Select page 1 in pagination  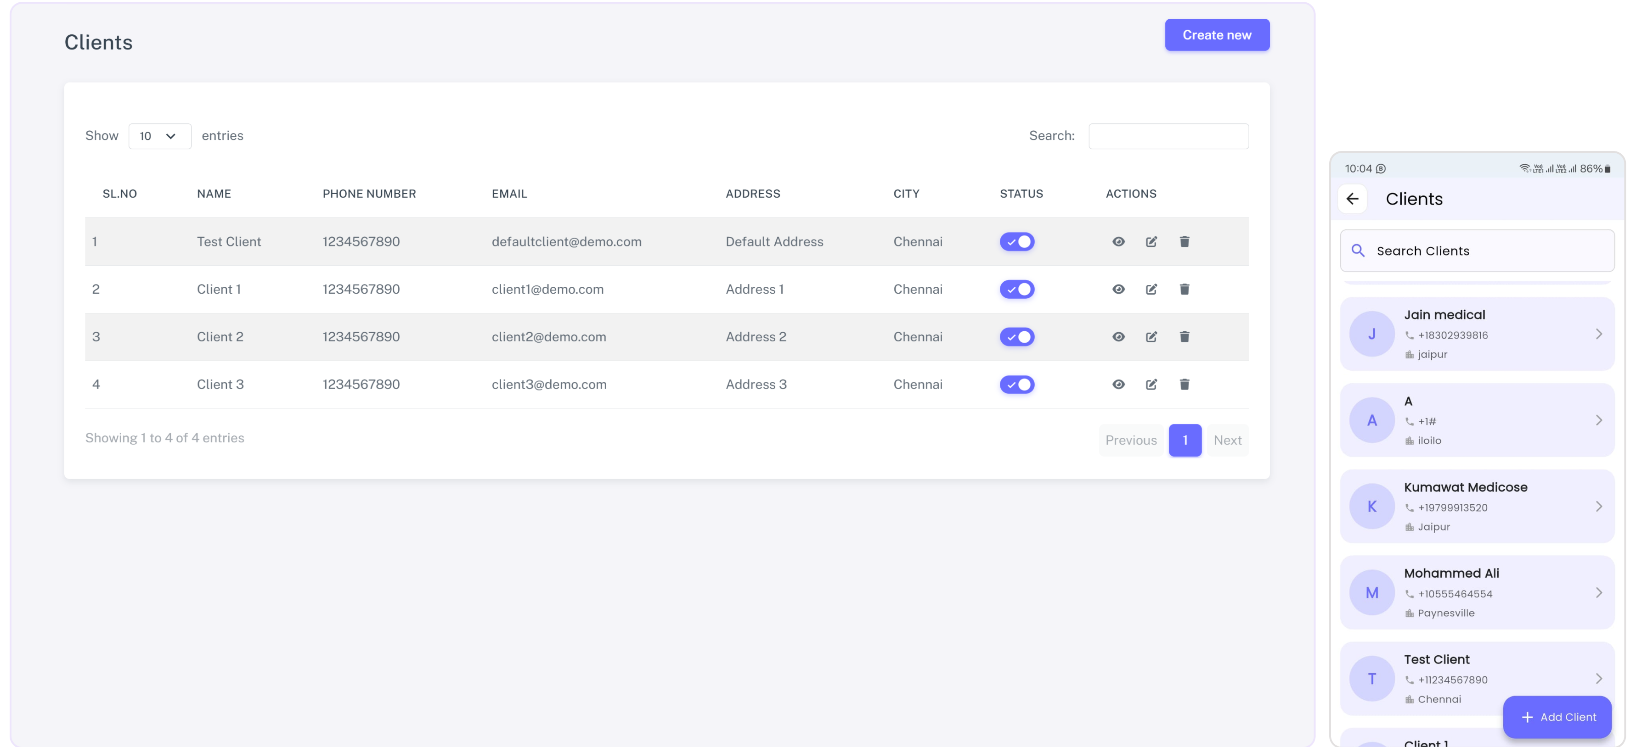pos(1185,440)
